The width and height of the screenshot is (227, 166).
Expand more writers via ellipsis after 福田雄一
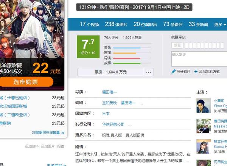pyautogui.click(x=141, y=103)
